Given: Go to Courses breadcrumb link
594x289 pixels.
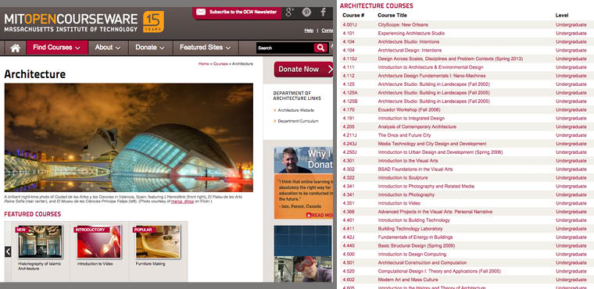Looking at the screenshot, I should [x=220, y=64].
